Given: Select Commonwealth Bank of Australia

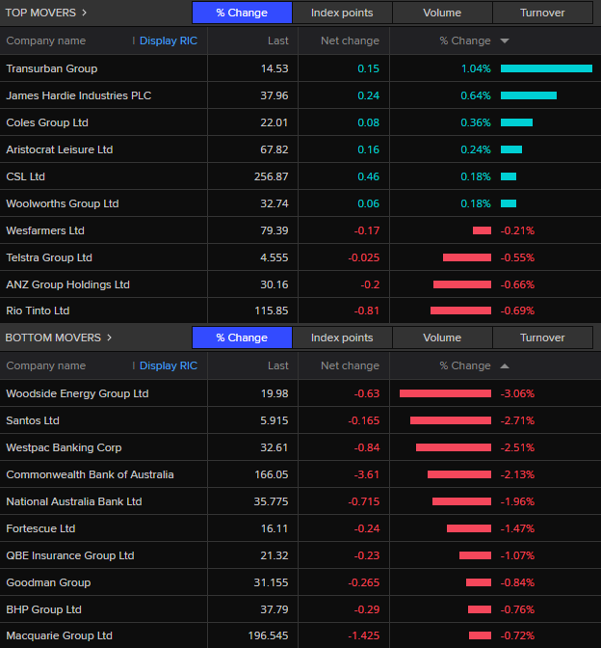Looking at the screenshot, I should click(x=90, y=474).
